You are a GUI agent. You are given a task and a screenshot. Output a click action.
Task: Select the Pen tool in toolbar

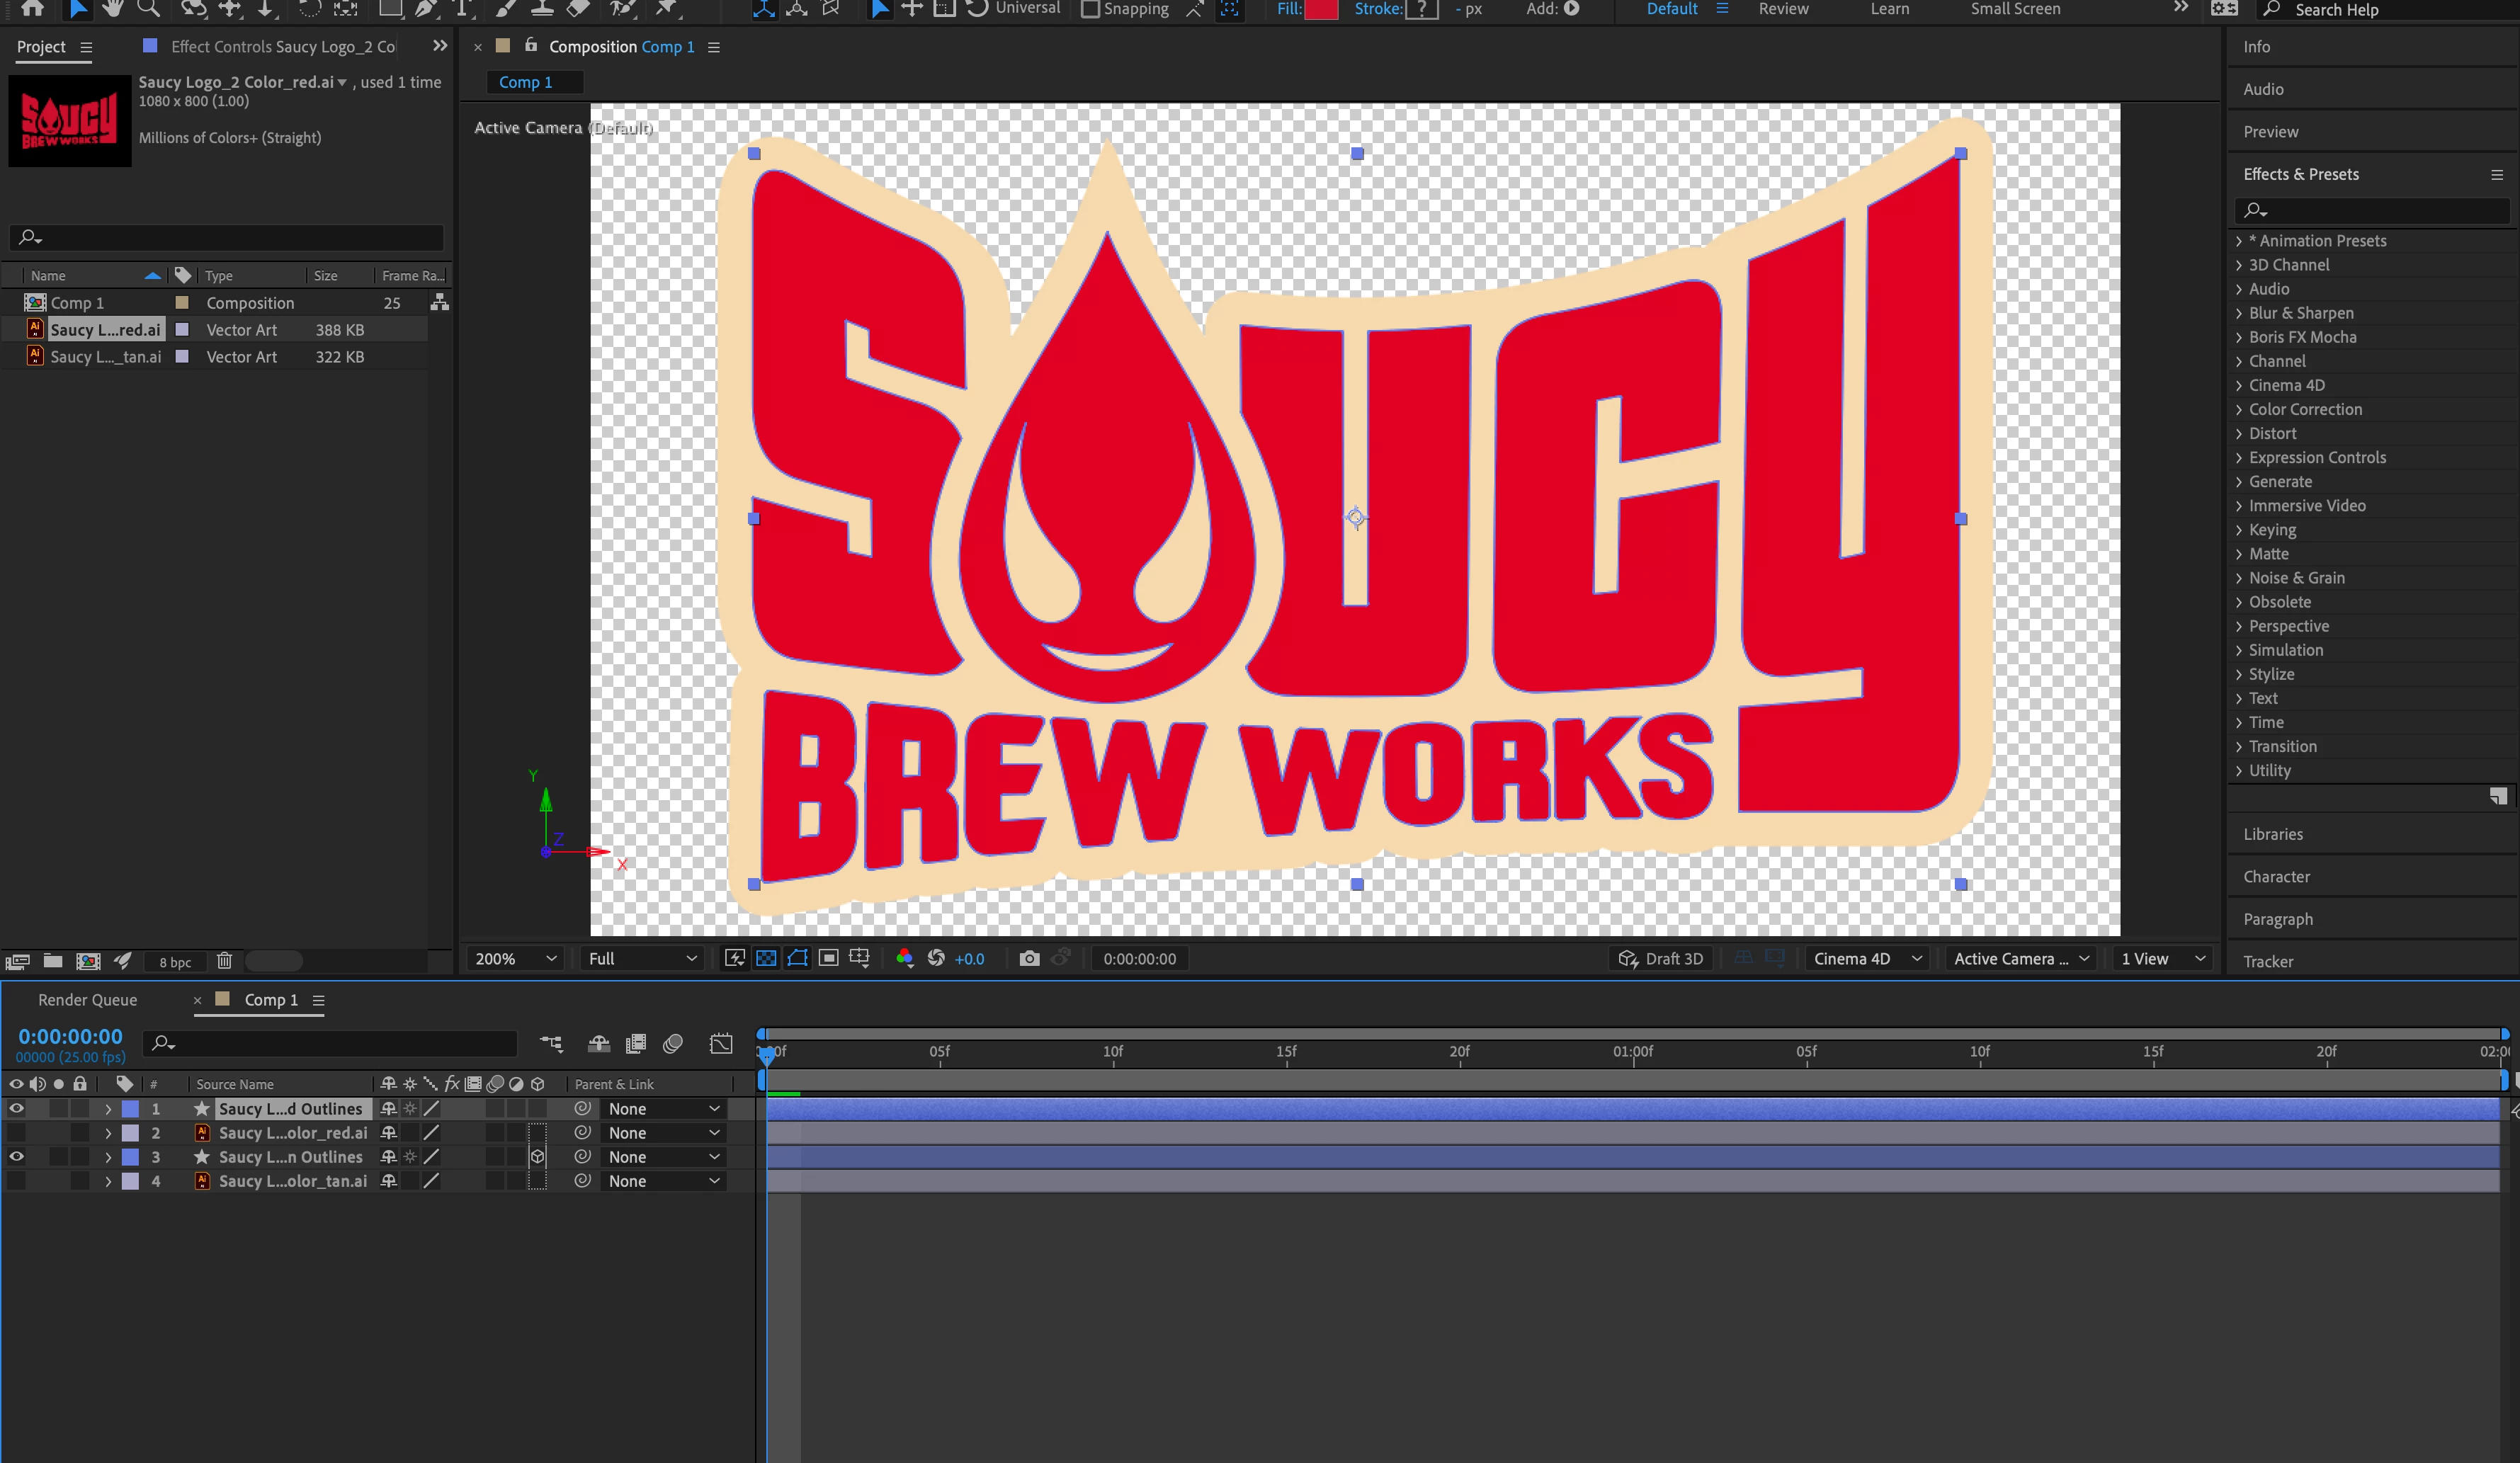[x=427, y=8]
